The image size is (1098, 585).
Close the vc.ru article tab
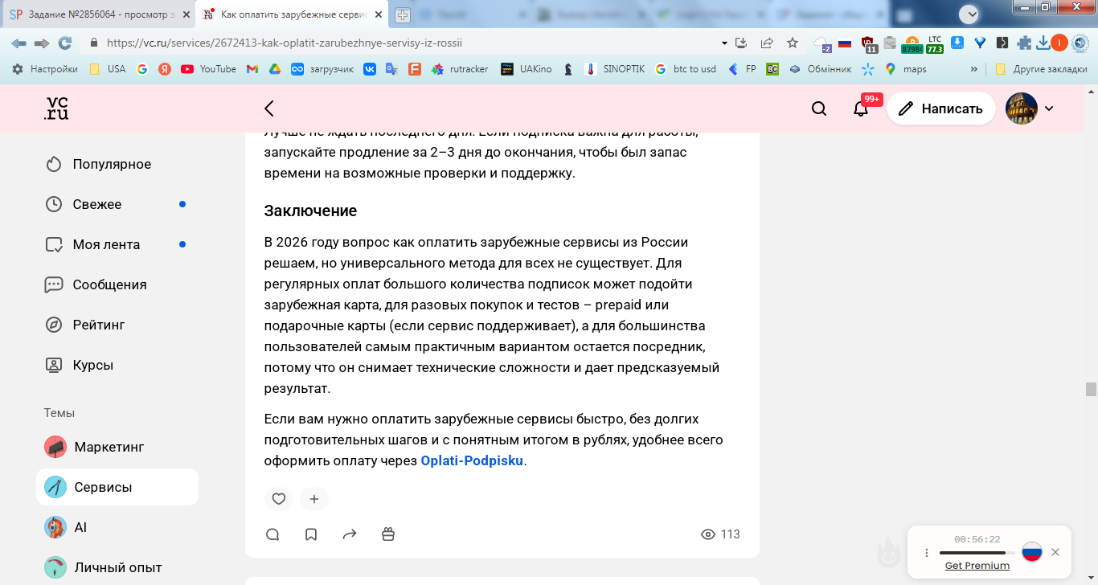pos(379,14)
